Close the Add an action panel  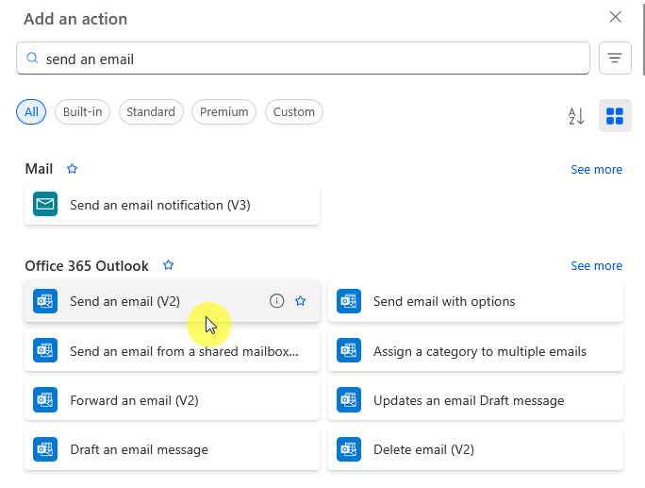tap(616, 17)
